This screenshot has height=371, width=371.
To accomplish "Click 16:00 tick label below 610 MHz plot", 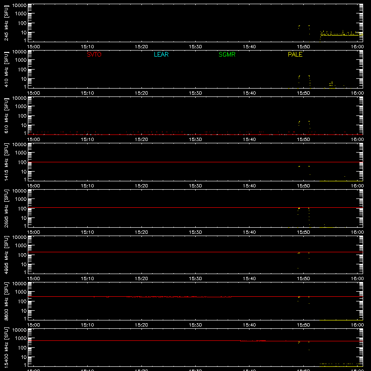I will pyautogui.click(x=357, y=140).
